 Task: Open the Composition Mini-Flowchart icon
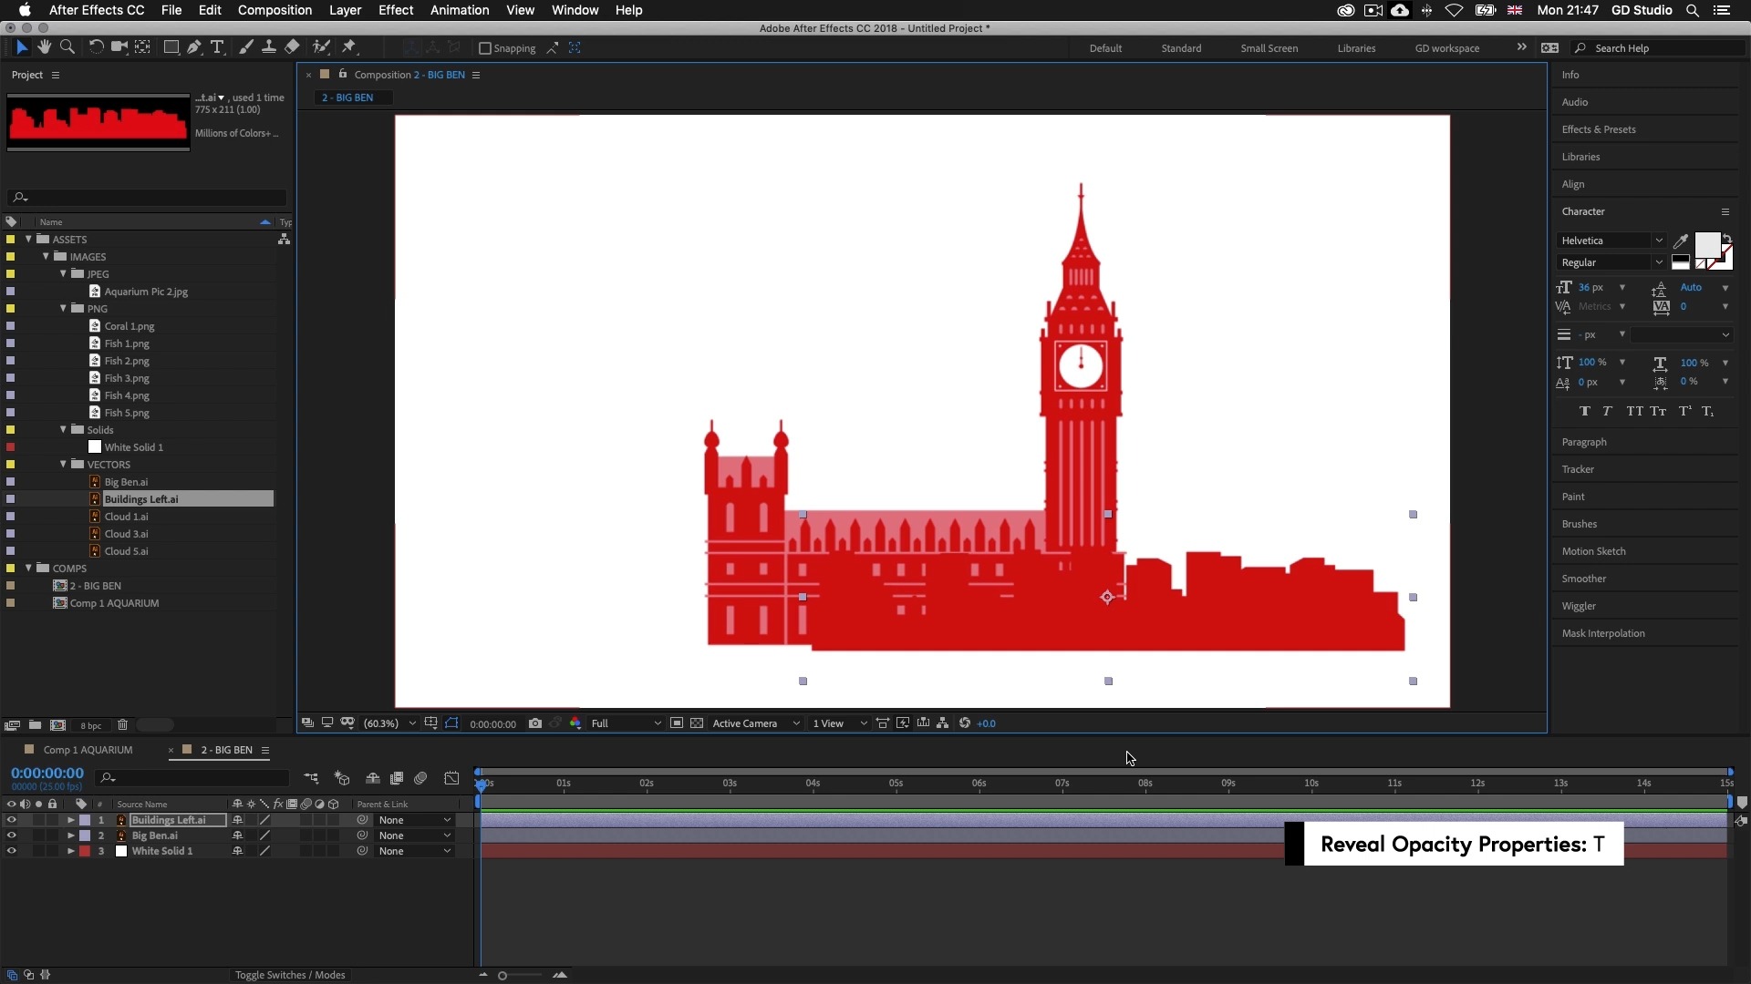pos(311,778)
